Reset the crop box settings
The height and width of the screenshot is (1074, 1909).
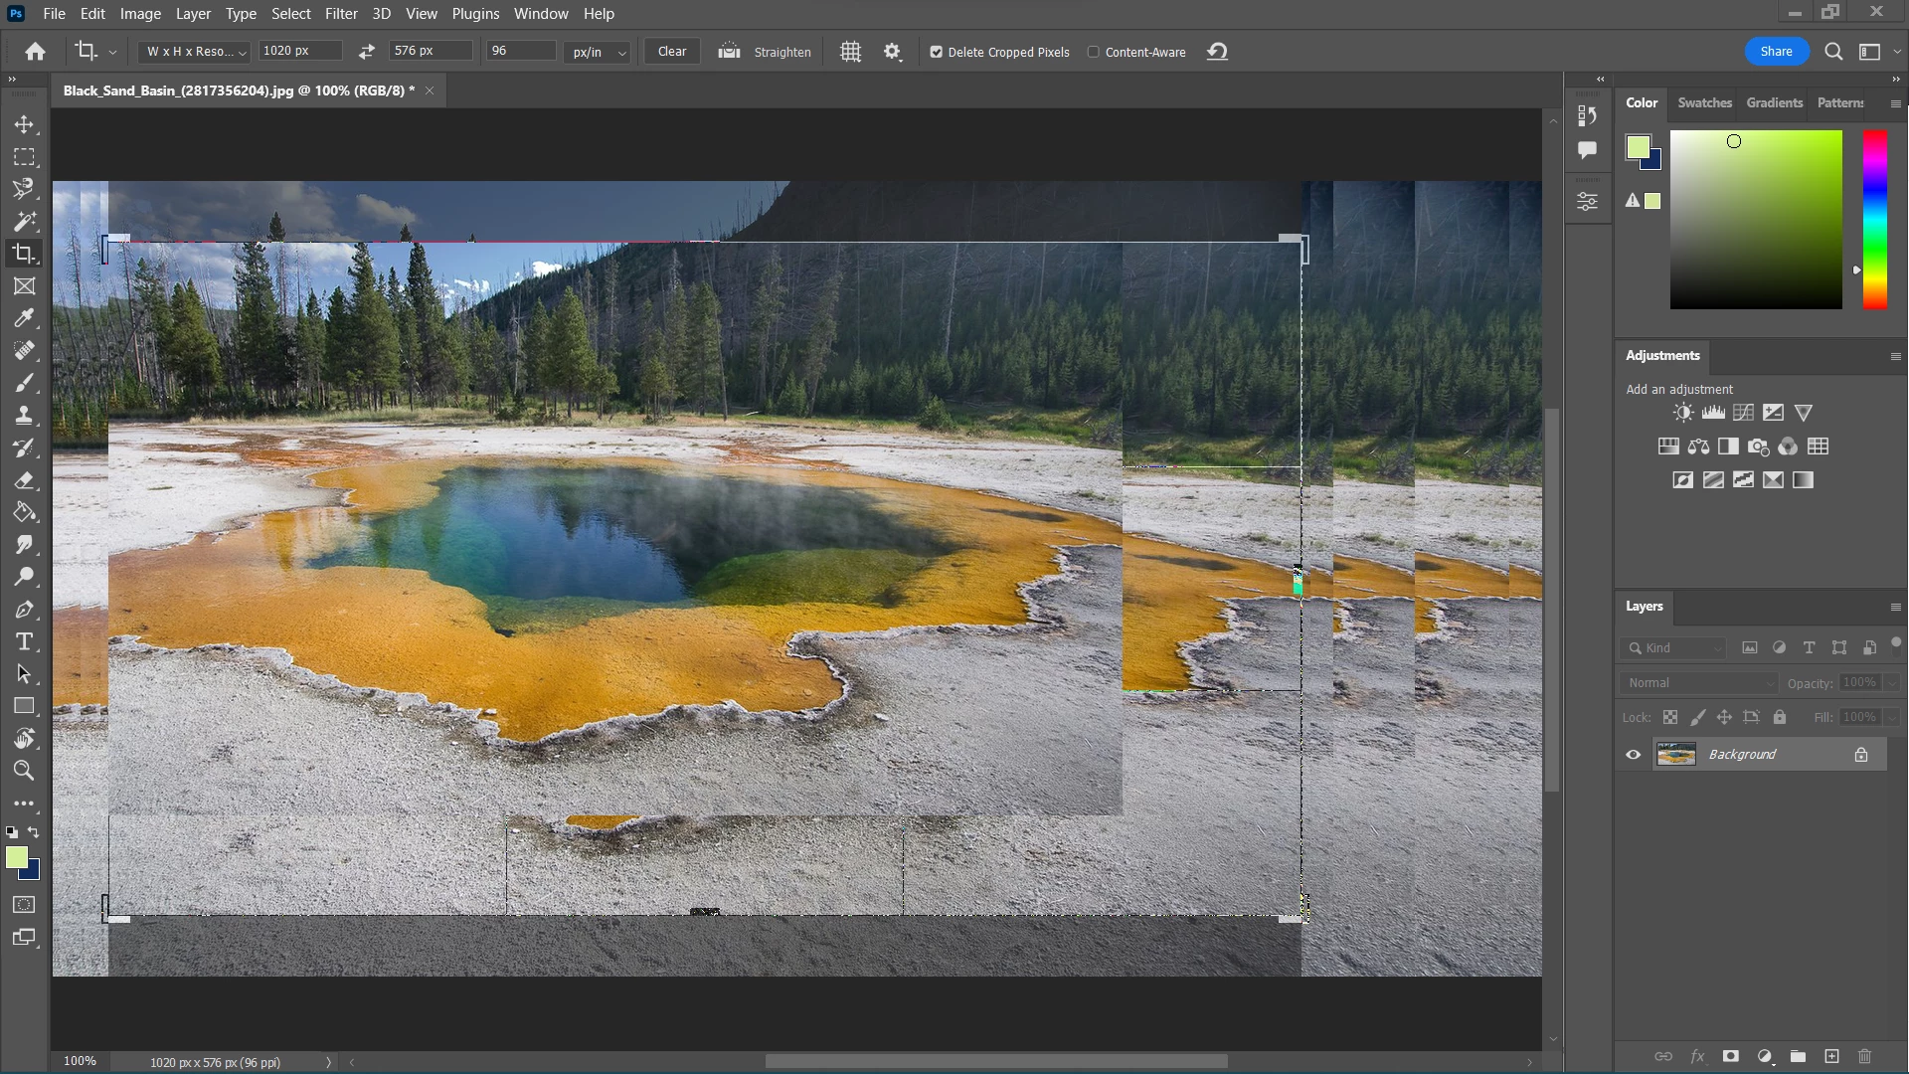pos(1218,52)
